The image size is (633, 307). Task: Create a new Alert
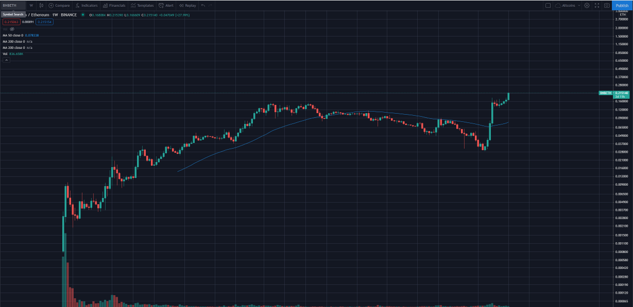coord(166,5)
